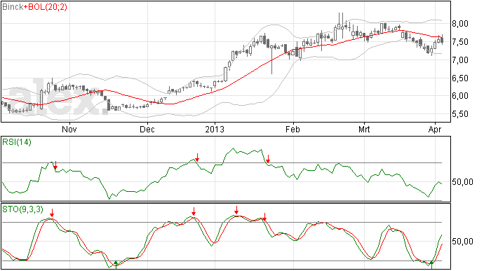Click the 50,00 label on STO panel
The width and height of the screenshot is (484, 271).
pyautogui.click(x=462, y=241)
